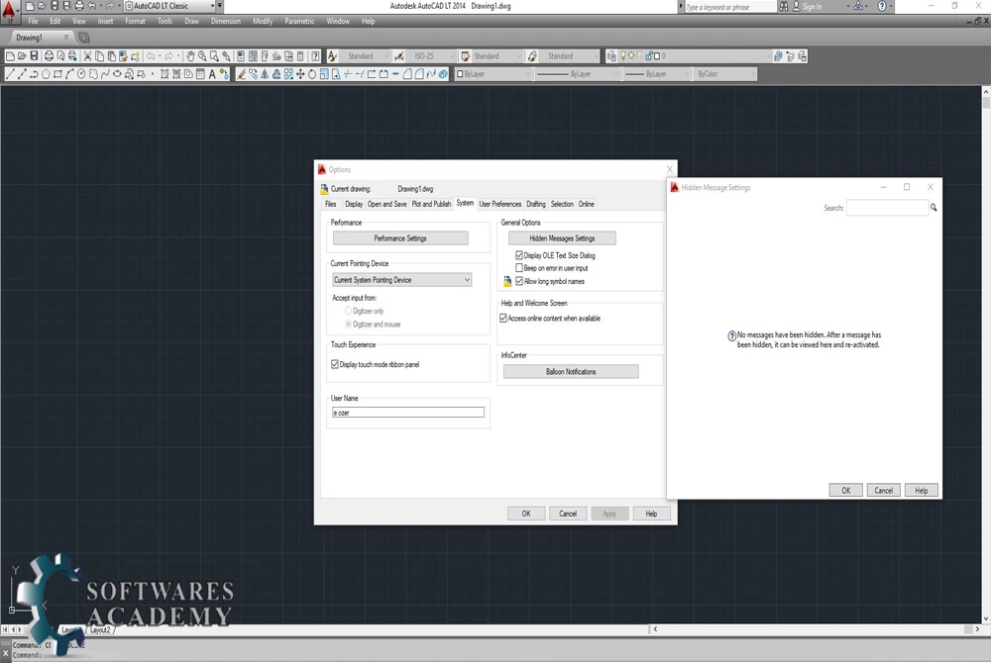Image resolution: width=991 pixels, height=663 pixels.
Task: Click search magnifier in Hidden Message Settings
Action: point(934,208)
